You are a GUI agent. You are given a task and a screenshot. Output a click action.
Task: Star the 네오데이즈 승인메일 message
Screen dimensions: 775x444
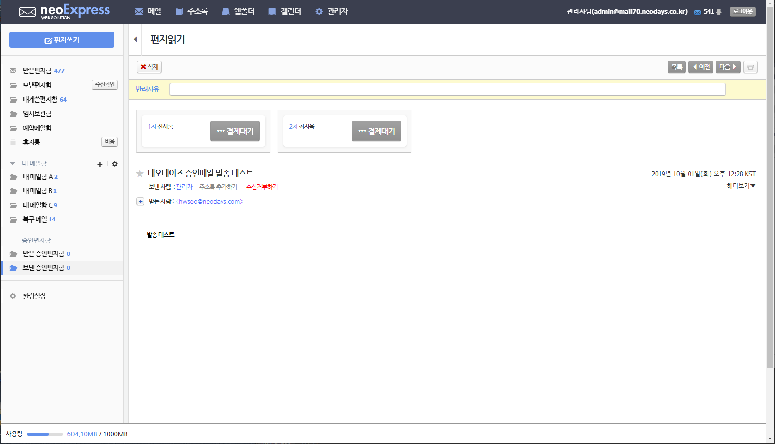click(x=140, y=174)
